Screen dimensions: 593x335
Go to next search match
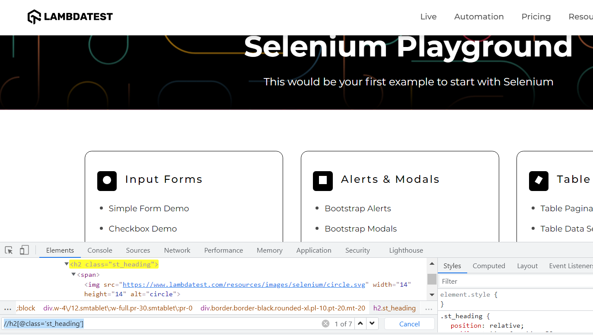point(372,323)
